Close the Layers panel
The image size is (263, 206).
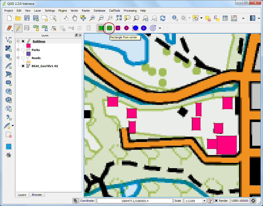[80, 35]
